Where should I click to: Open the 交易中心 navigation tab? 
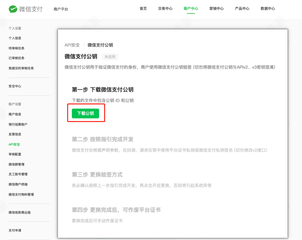click(x=165, y=9)
